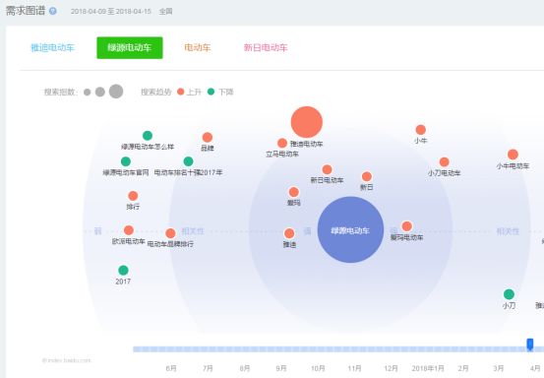This screenshot has width=544, height=378.
Task: Switch to the 电动车 keyword tab
Action: tap(197, 47)
